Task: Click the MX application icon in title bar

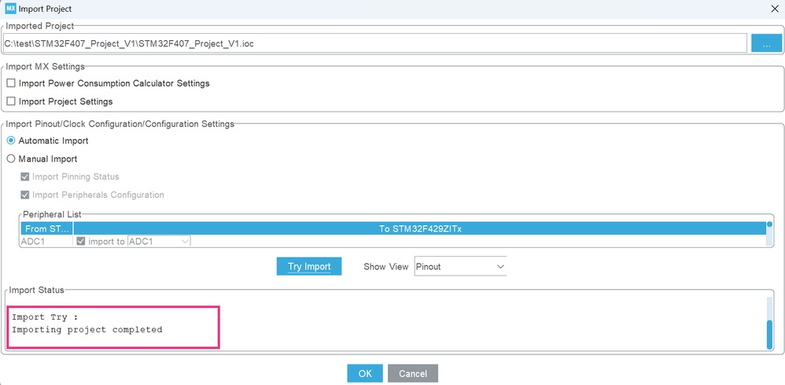Action: pos(10,9)
